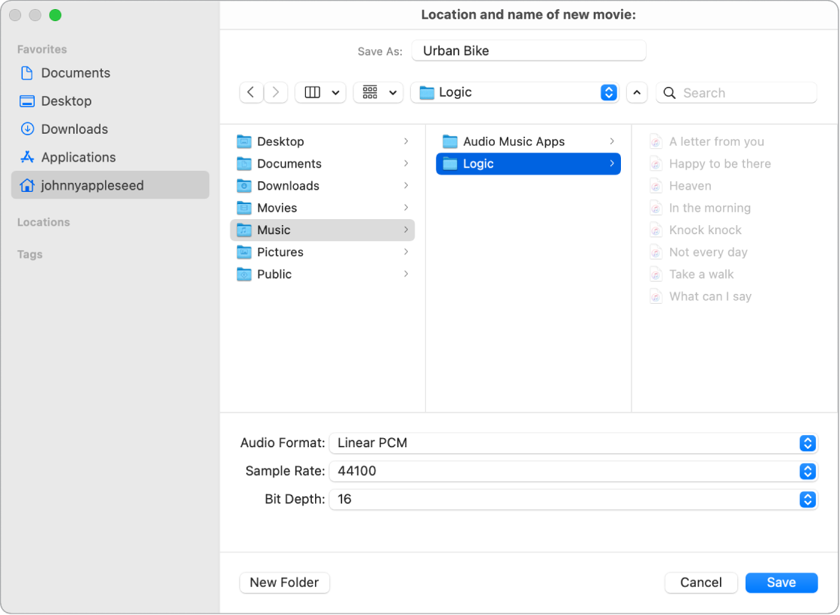Click the up-one-level arrow button

tap(637, 91)
